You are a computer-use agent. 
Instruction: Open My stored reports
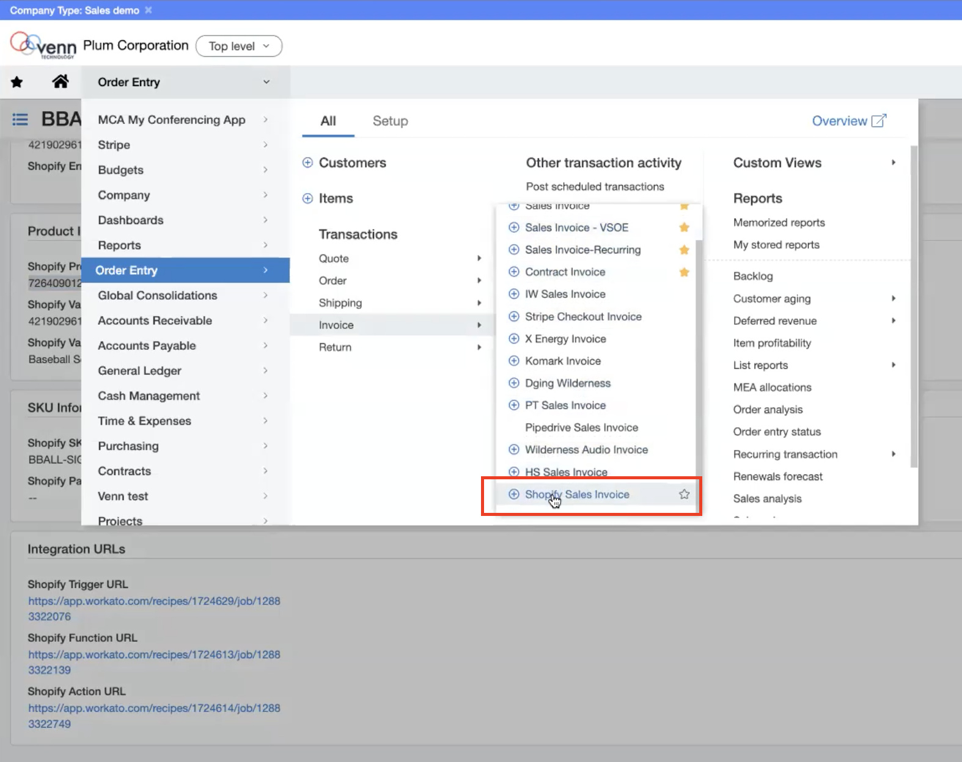tap(776, 245)
